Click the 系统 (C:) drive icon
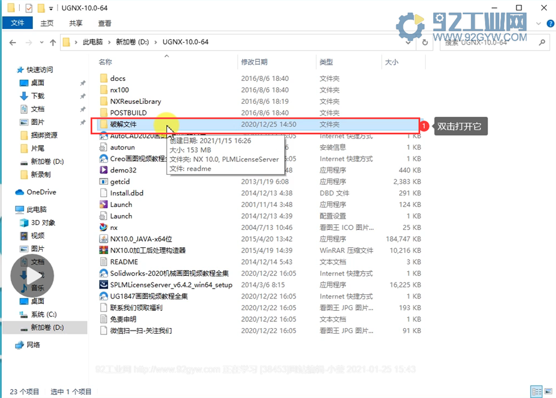This screenshot has width=556, height=398. 23,315
